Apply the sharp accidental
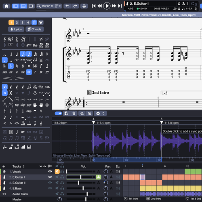 click(23, 66)
